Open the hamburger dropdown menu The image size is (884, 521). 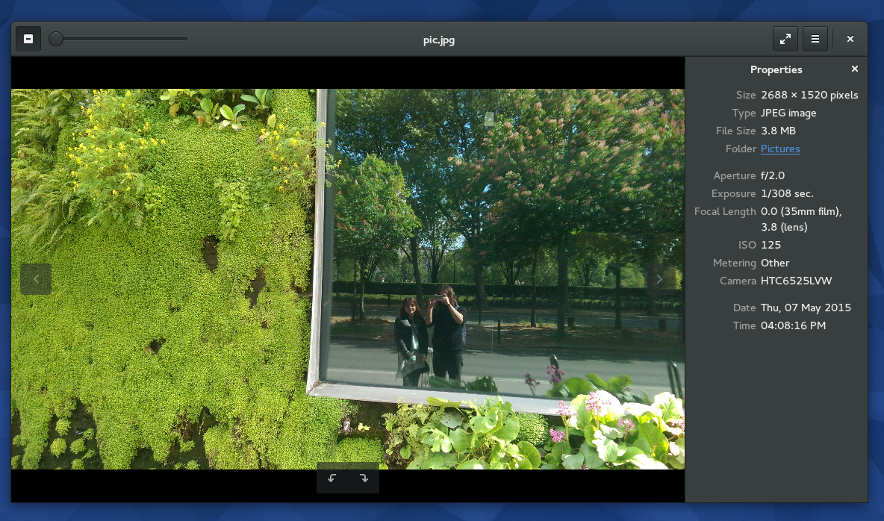pos(815,38)
